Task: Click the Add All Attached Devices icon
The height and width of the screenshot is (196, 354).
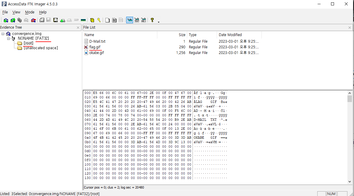Action: tap(13, 20)
